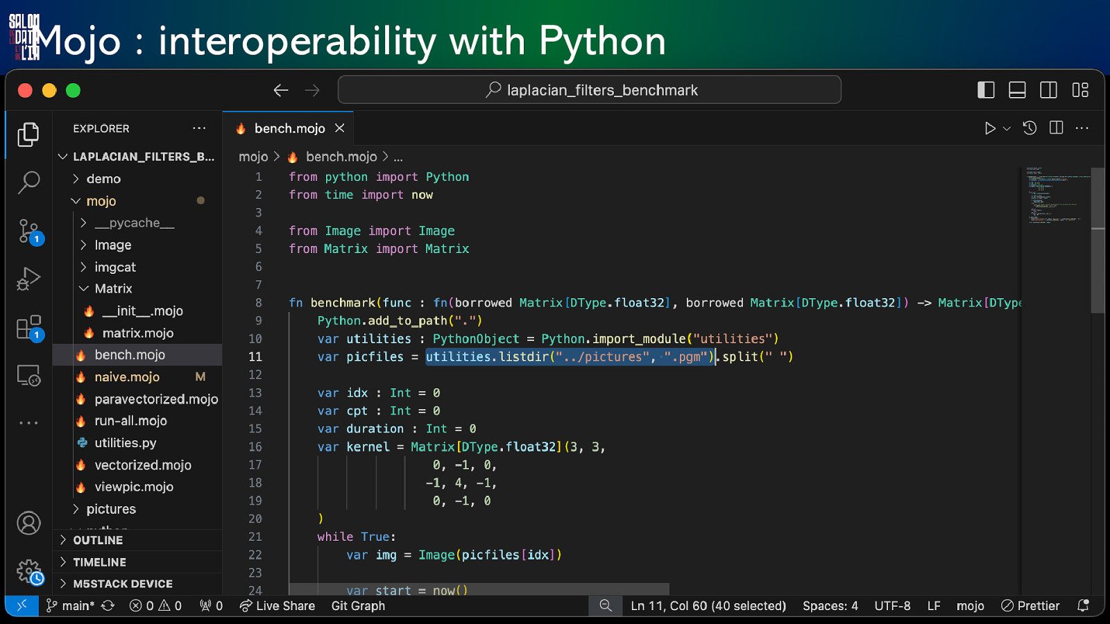Open viewpic.mojo file
Image resolution: width=1110 pixels, height=624 pixels.
click(137, 487)
